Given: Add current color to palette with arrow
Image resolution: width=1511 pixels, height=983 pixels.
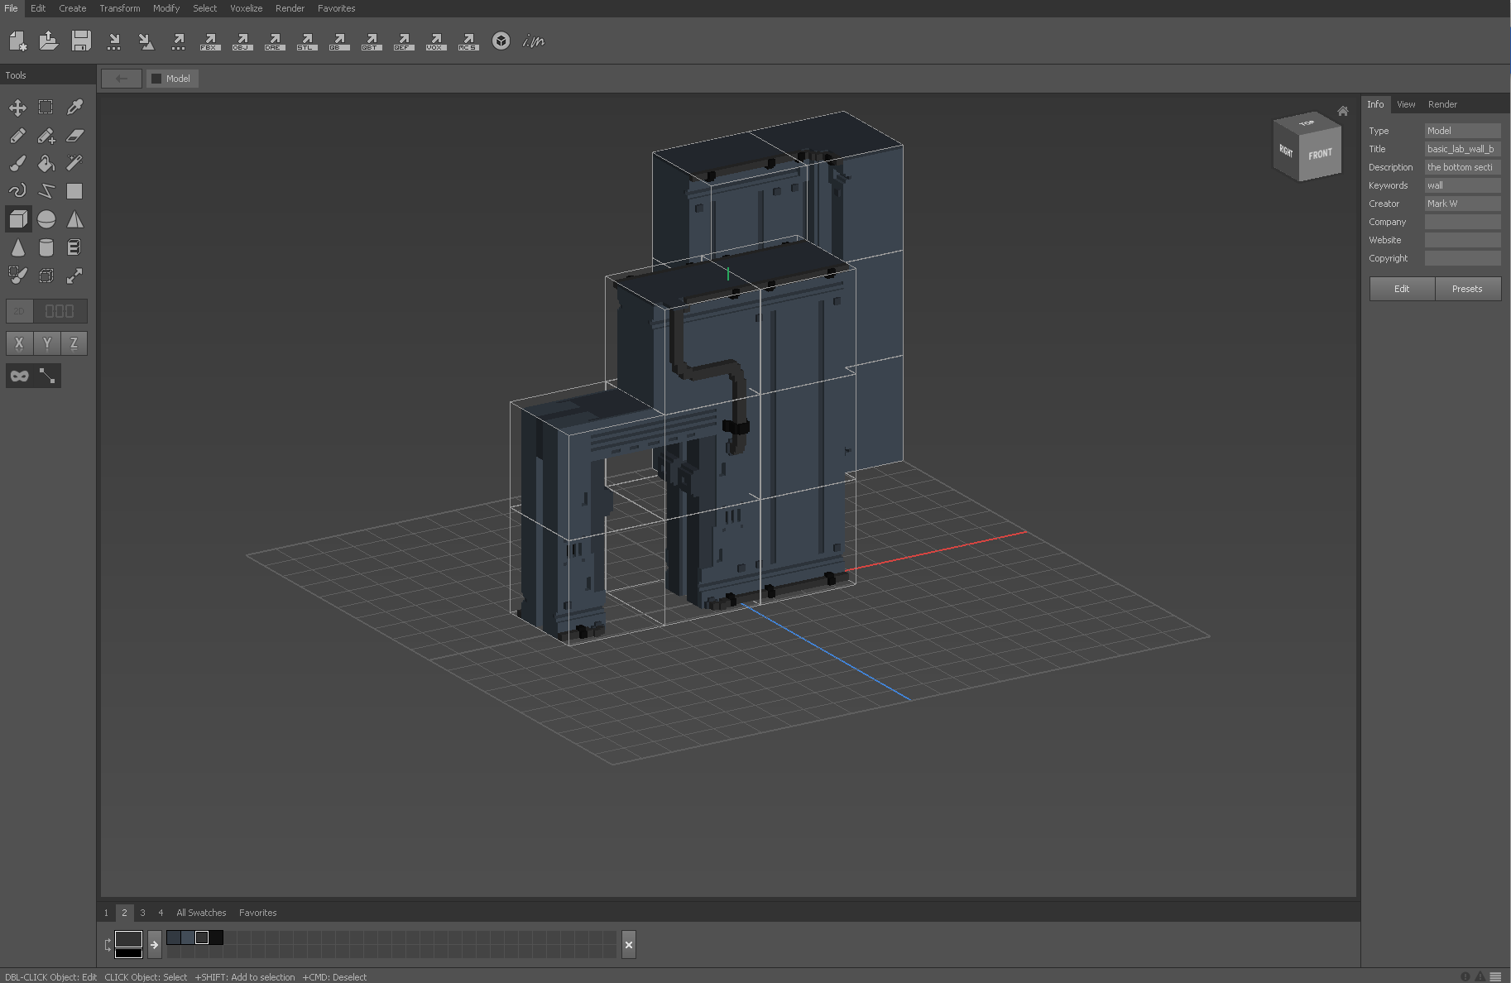Looking at the screenshot, I should pos(155,944).
